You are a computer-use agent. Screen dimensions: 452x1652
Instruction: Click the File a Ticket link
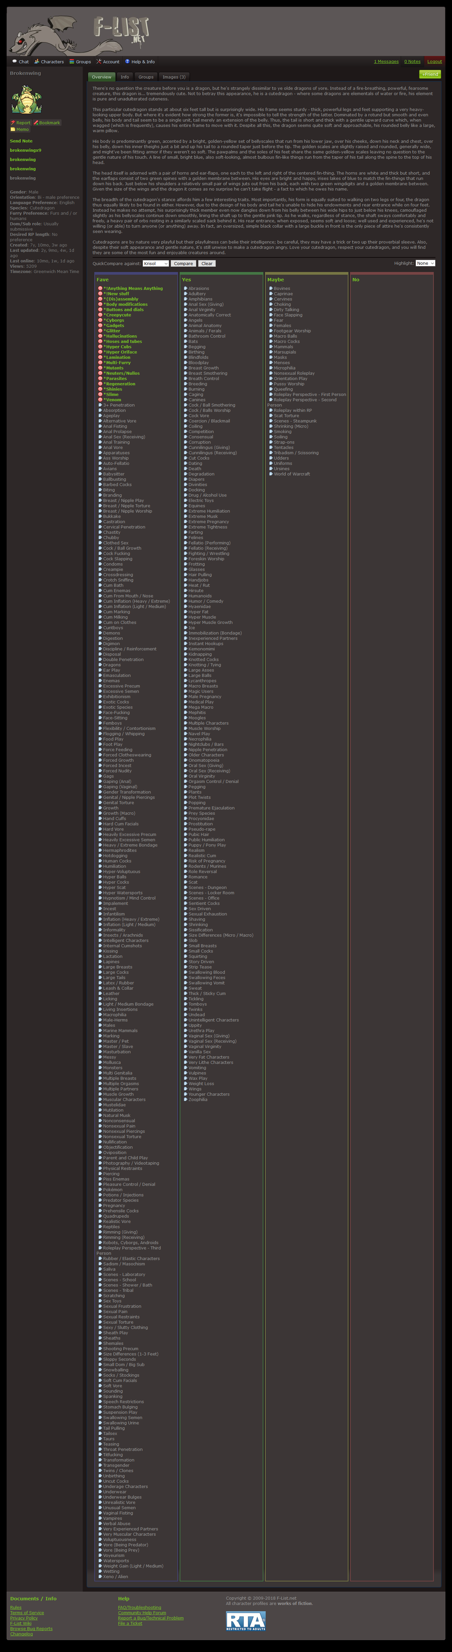pos(130,1623)
